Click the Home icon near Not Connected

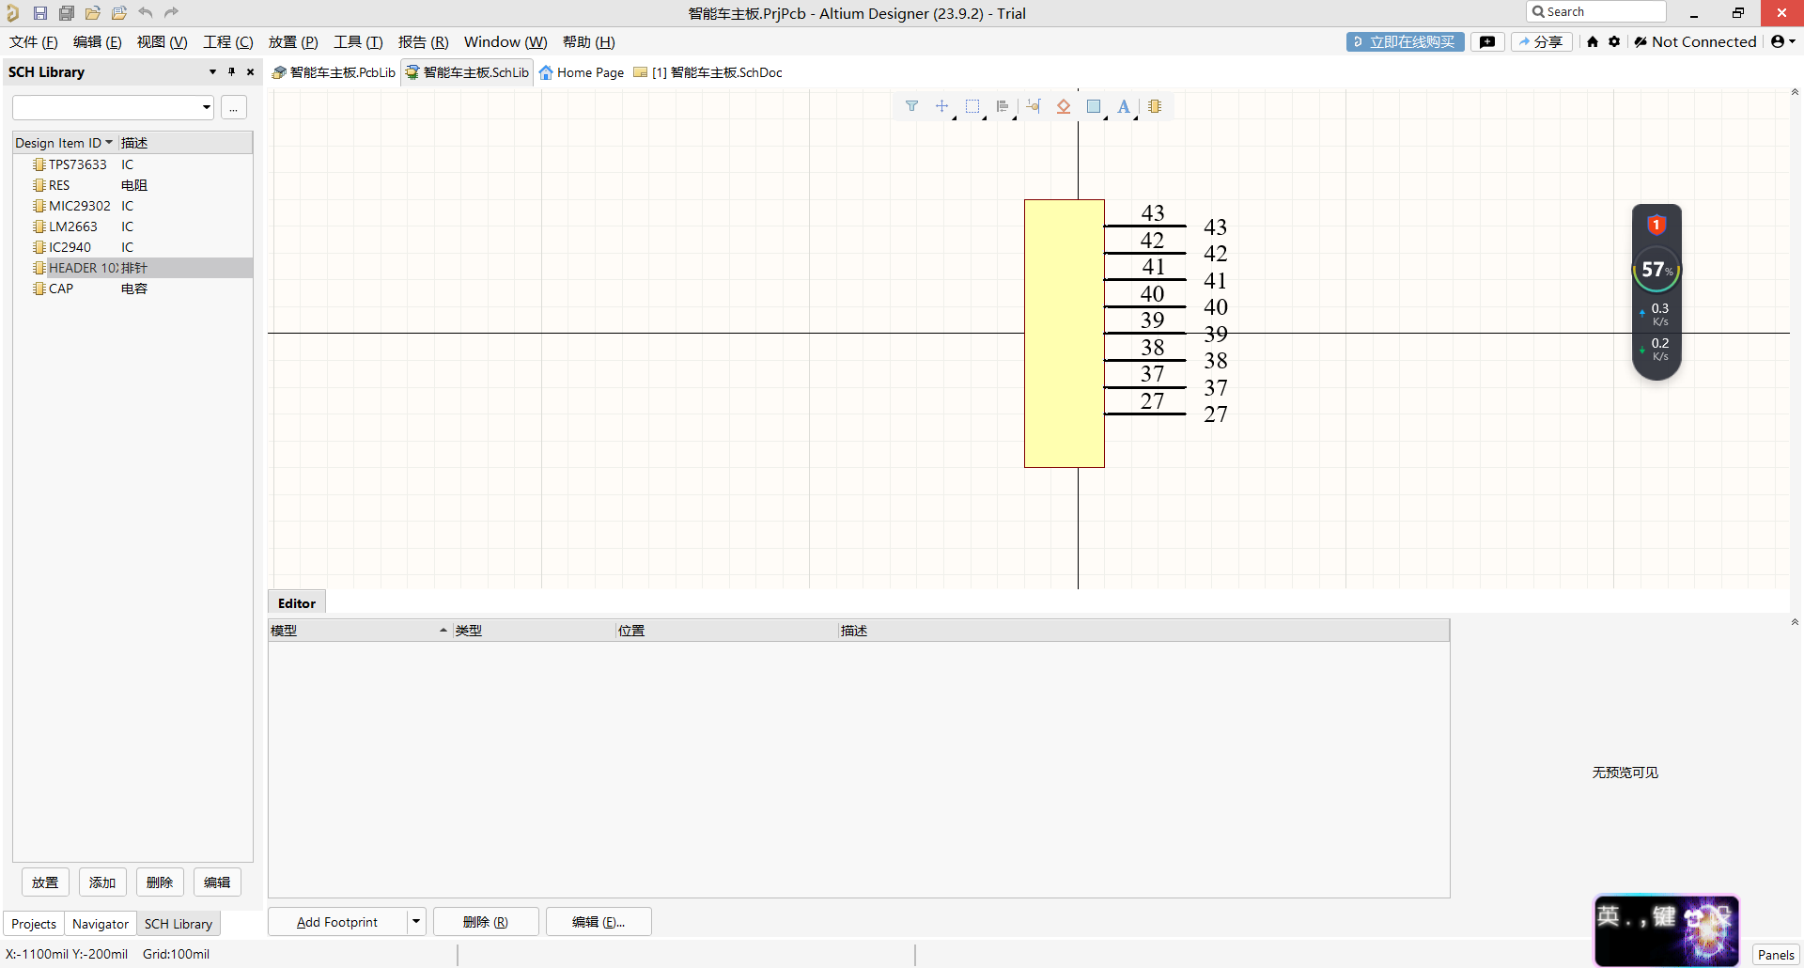(1593, 41)
